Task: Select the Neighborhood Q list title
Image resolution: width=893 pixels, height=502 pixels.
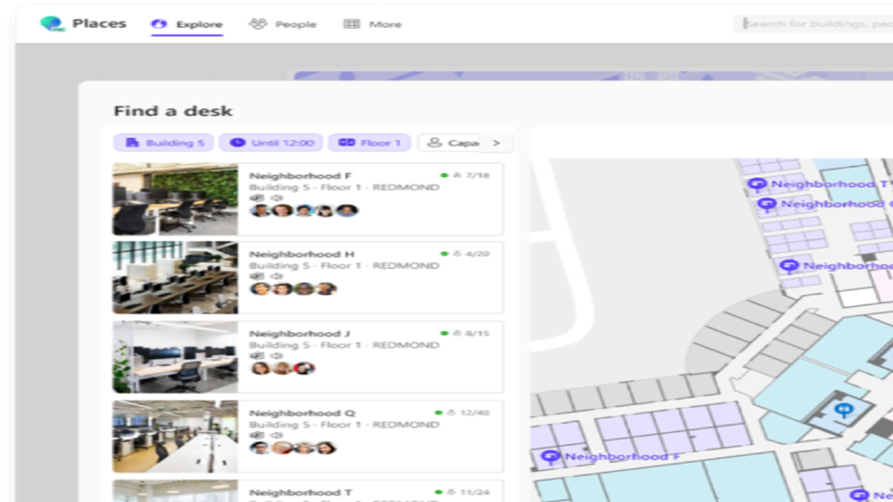Action: coord(302,413)
